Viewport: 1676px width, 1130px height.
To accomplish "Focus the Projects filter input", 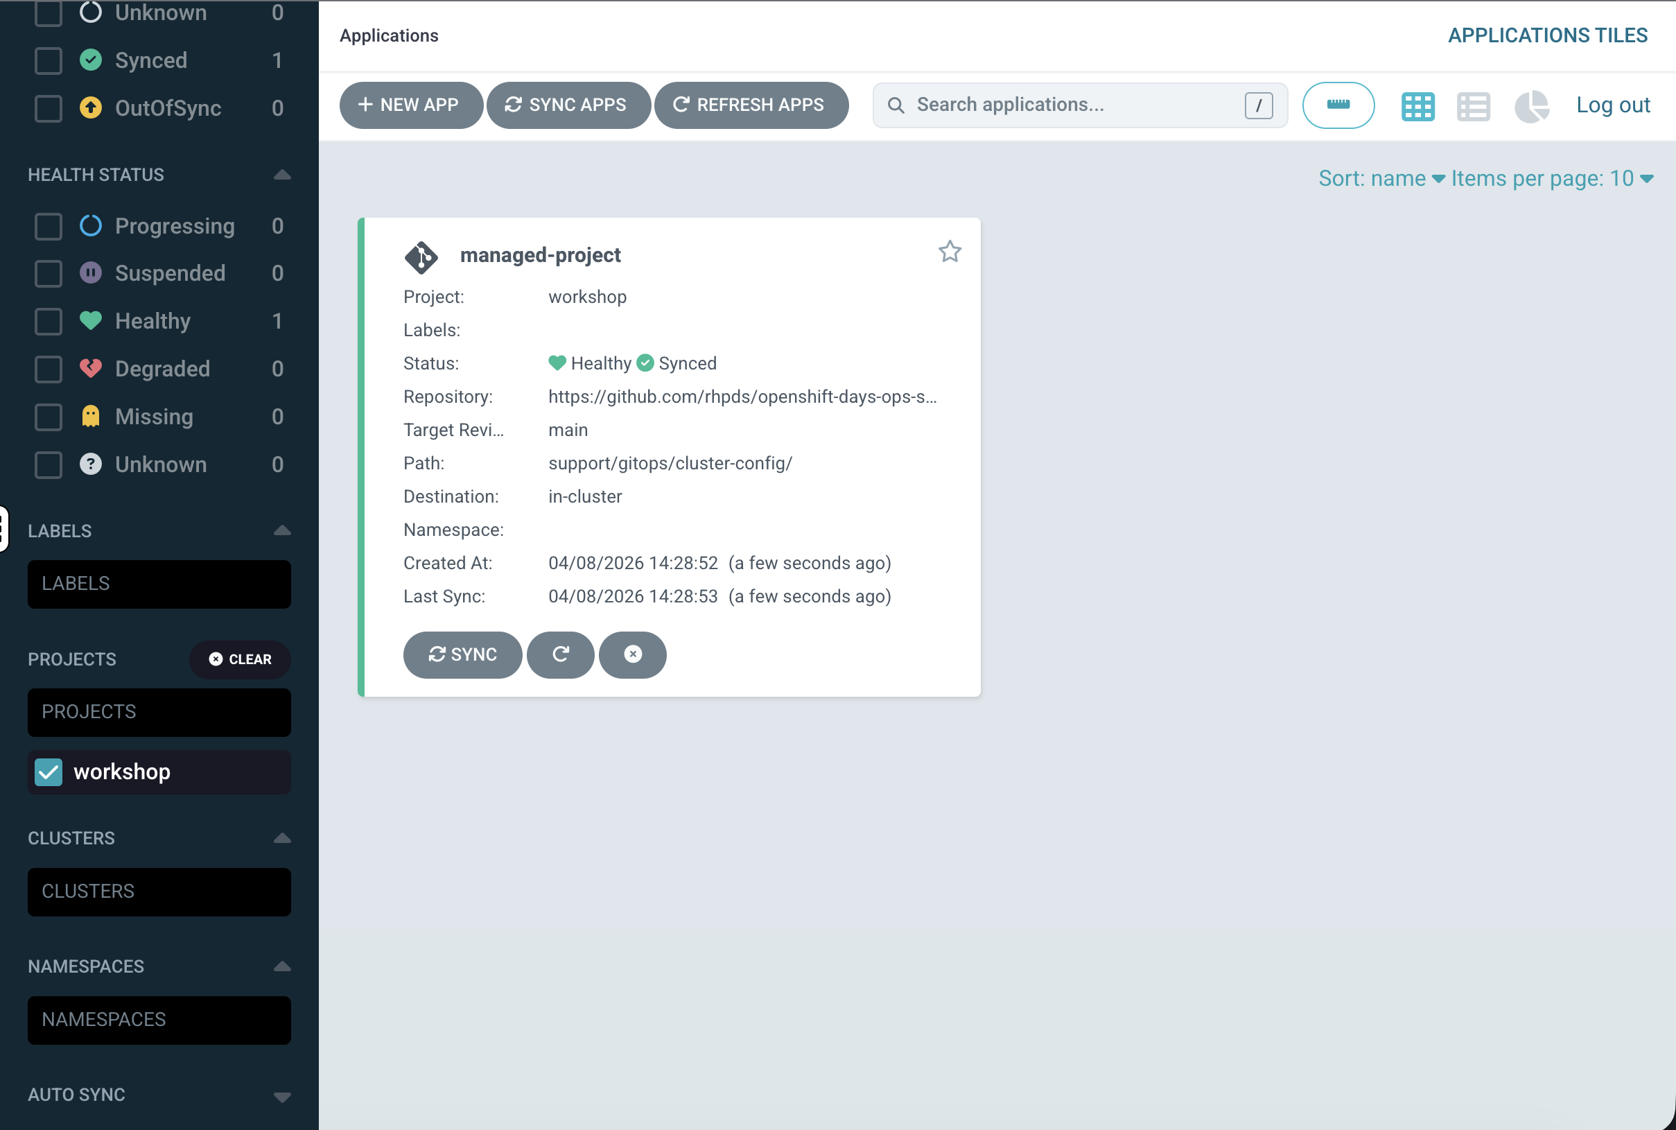I will (159, 712).
